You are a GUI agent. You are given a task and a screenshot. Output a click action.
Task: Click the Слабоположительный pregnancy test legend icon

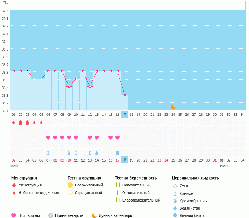click(x=118, y=200)
